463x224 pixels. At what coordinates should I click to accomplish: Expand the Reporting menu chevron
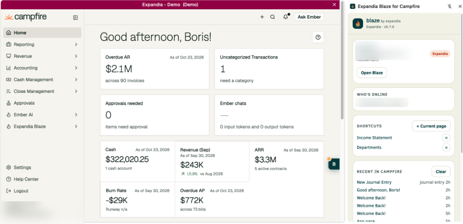click(x=76, y=44)
